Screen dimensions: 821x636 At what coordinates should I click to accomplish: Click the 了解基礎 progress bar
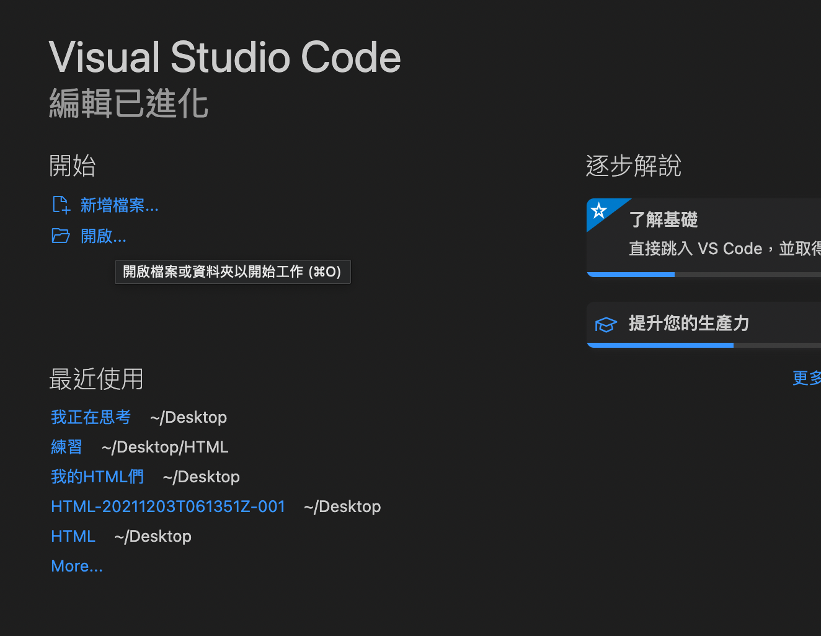[x=704, y=275]
